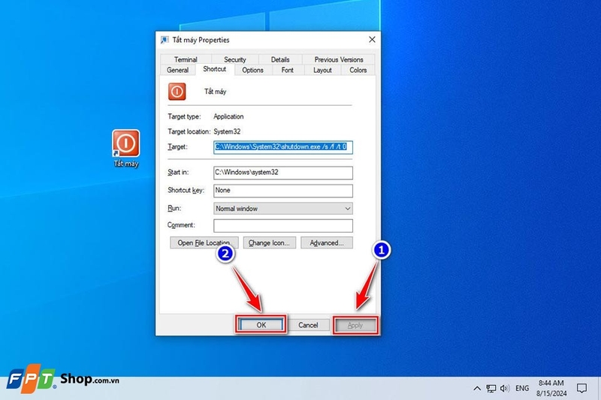The height and width of the screenshot is (400, 601).
Task: Show hidden icons in system tray
Action: (477, 389)
